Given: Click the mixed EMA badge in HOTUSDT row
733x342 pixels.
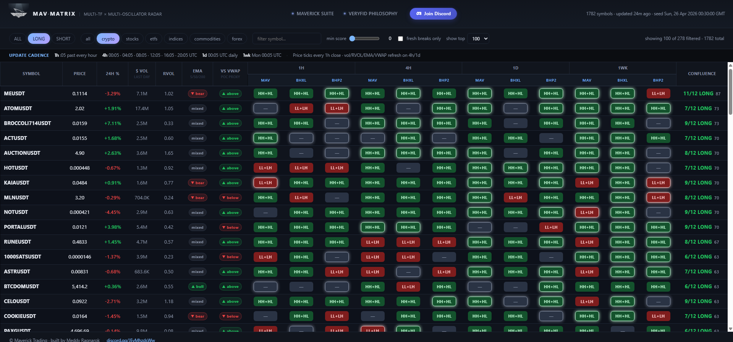Looking at the screenshot, I should point(197,168).
